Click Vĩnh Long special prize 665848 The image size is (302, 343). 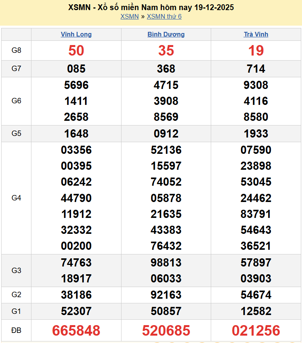[76, 331]
